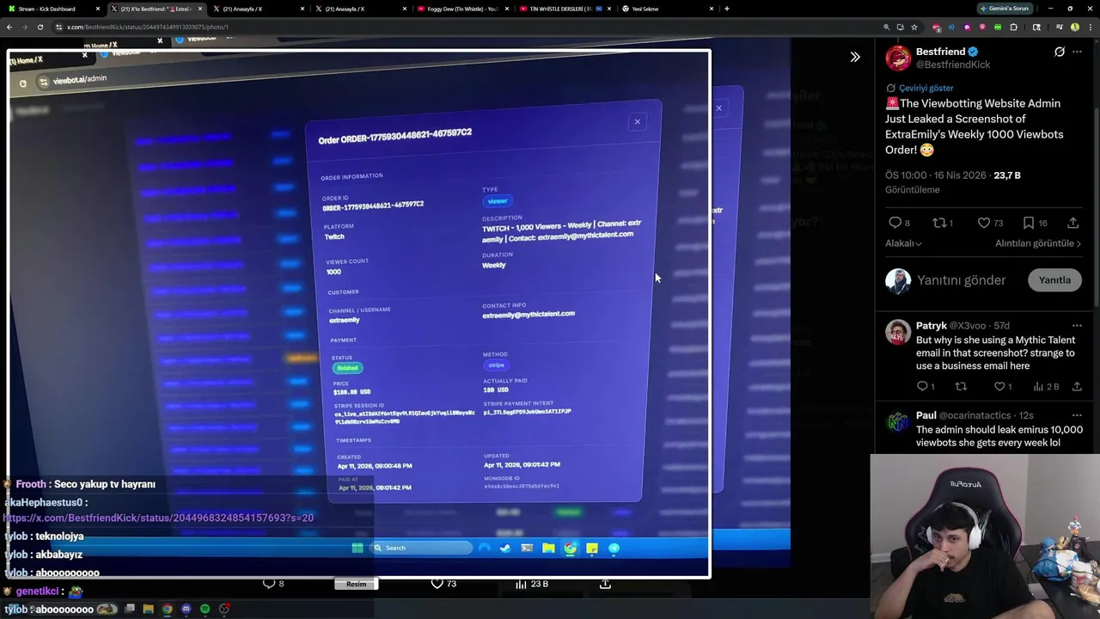Image resolution: width=1100 pixels, height=619 pixels.
Task: Open the BestfriendKick status link in chat
Action: 158,518
